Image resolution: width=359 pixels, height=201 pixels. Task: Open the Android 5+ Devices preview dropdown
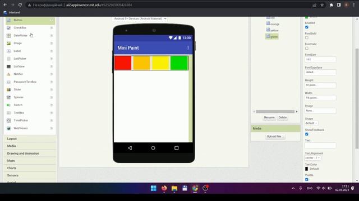click(x=140, y=18)
